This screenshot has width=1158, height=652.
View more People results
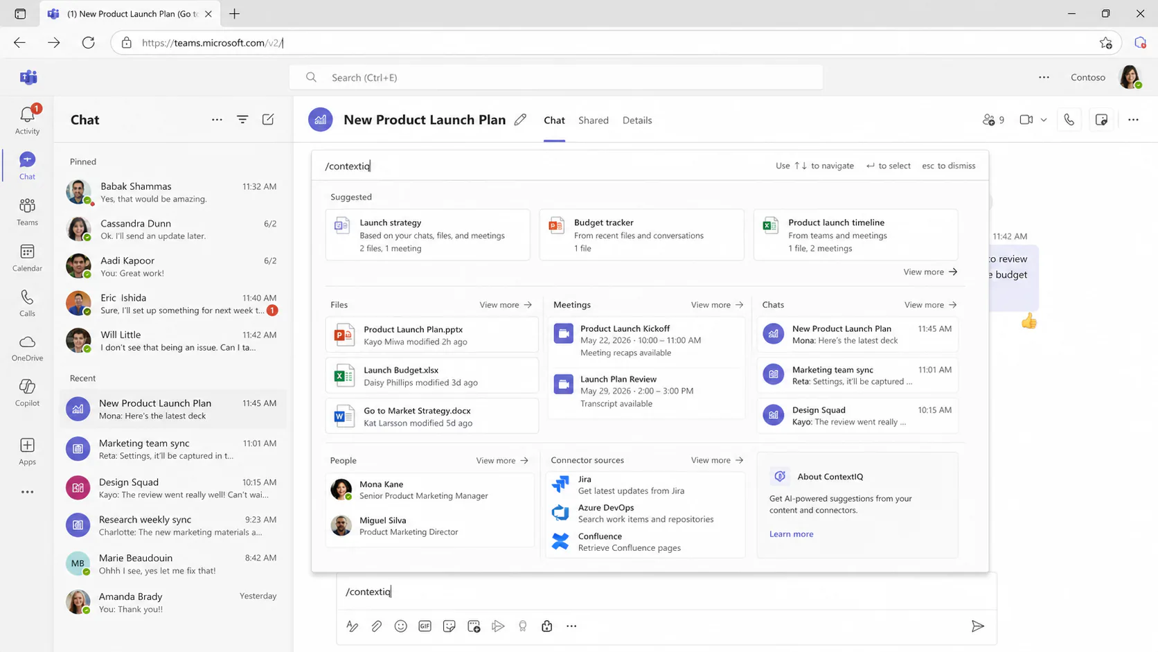point(502,461)
